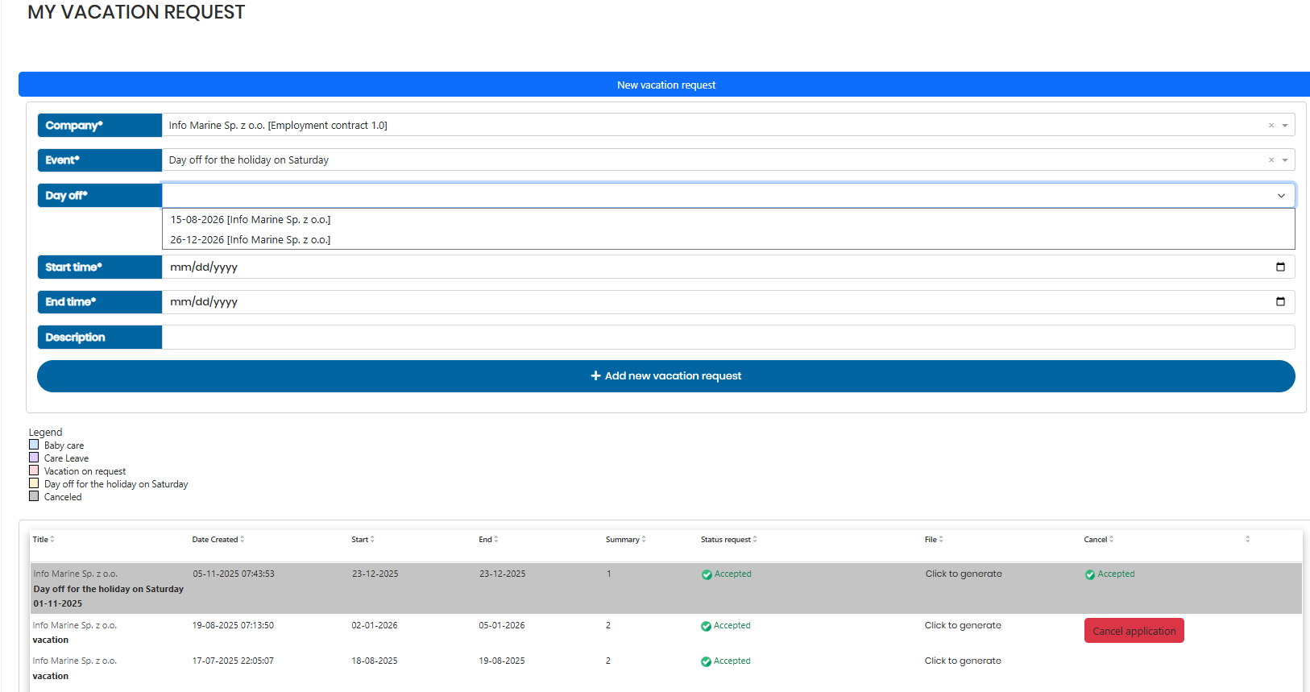1310x692 pixels.
Task: Select the 26-12-2026 day off option
Action: click(x=251, y=240)
